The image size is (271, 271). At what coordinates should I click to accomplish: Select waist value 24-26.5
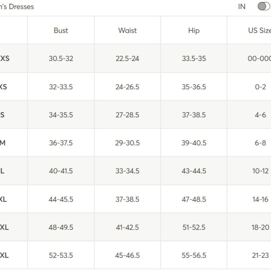[127, 87]
